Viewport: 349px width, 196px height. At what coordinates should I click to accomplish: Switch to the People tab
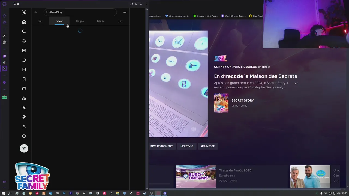[80, 21]
